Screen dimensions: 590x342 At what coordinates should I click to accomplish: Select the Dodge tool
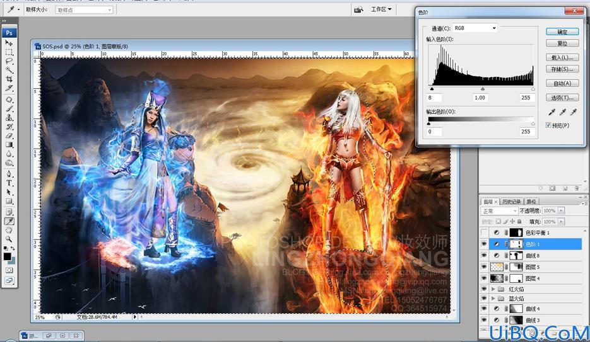(x=9, y=163)
